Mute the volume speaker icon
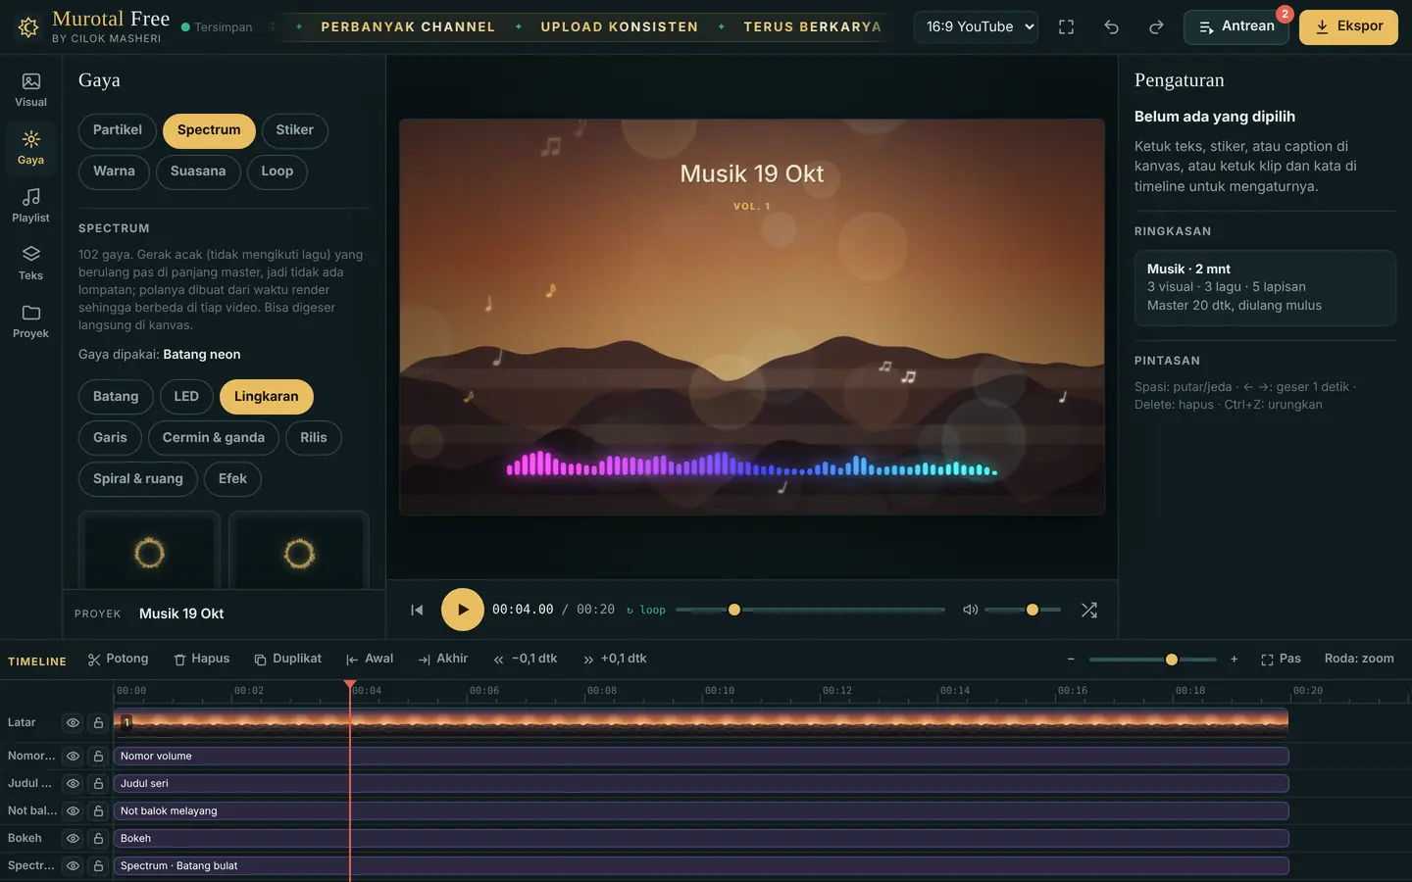The image size is (1412, 882). tap(970, 610)
